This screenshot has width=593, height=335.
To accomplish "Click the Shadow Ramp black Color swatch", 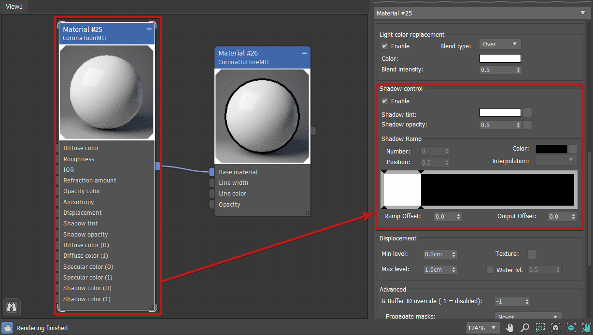I will (551, 149).
